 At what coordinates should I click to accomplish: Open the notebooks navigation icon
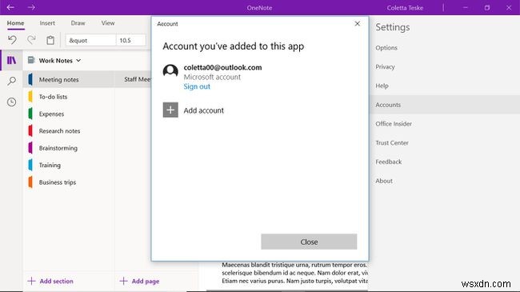pos(12,60)
